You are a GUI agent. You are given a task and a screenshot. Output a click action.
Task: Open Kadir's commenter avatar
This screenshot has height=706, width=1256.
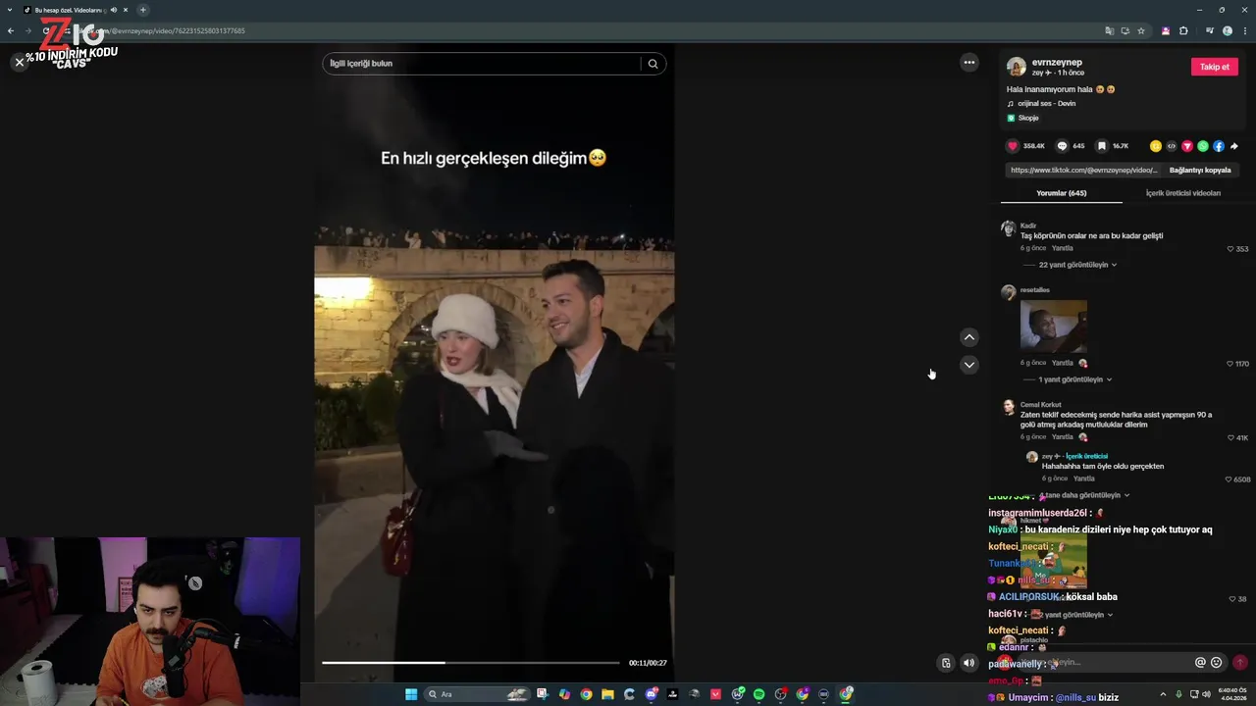[1008, 228]
